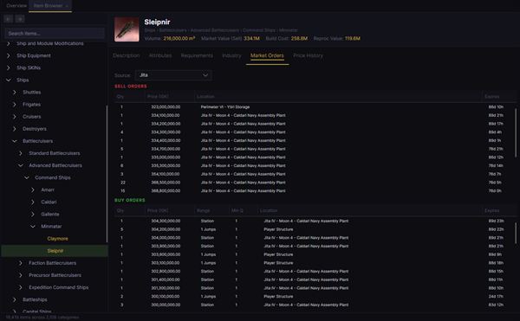Click the BUY ORDERS heading
Viewport: 520px width, 321px height.
tap(130, 200)
